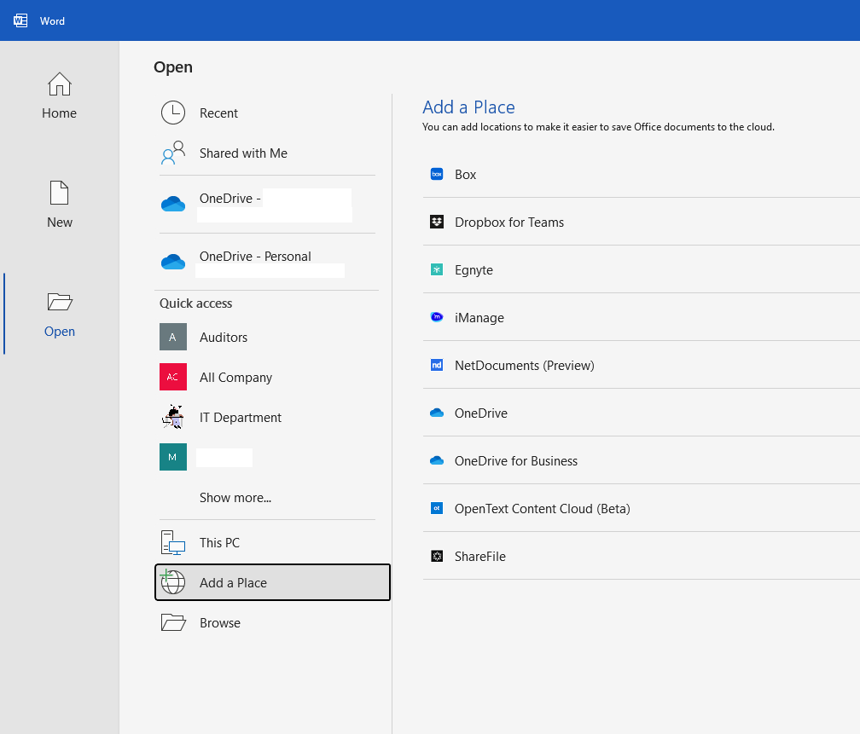Select Add a Place in locations list
Screen dimensions: 860x734
pos(273,582)
